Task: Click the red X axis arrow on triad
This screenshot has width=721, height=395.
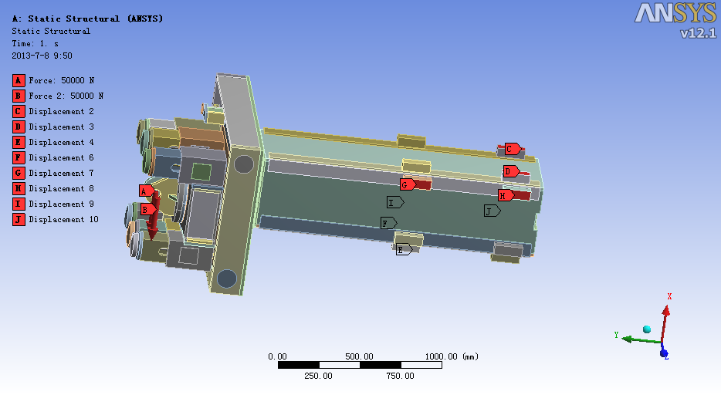Action: pos(668,309)
